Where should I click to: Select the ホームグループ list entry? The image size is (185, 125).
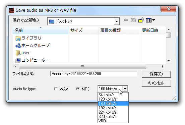click(x=33, y=46)
